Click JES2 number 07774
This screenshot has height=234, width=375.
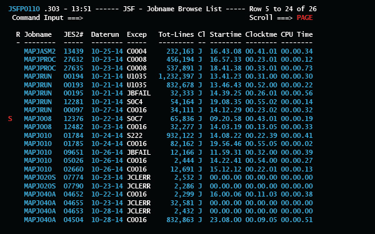click(73, 177)
